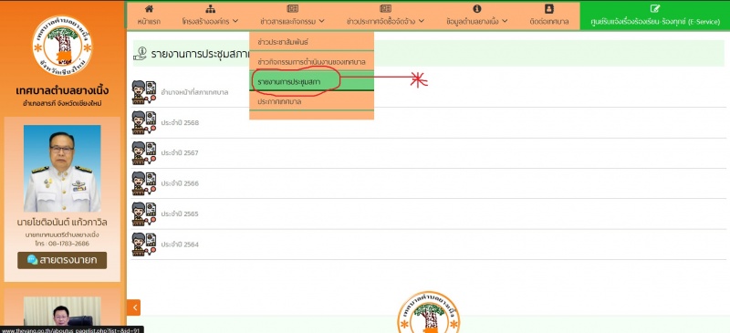Click the edit icon in green E-Service tab
The image size is (730, 333).
click(655, 9)
